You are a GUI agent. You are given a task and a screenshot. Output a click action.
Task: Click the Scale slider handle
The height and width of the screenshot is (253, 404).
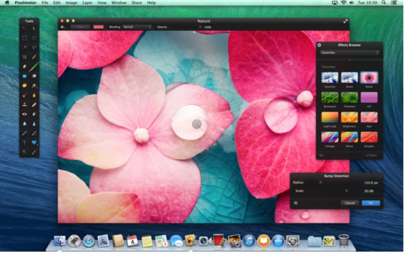click(346, 191)
